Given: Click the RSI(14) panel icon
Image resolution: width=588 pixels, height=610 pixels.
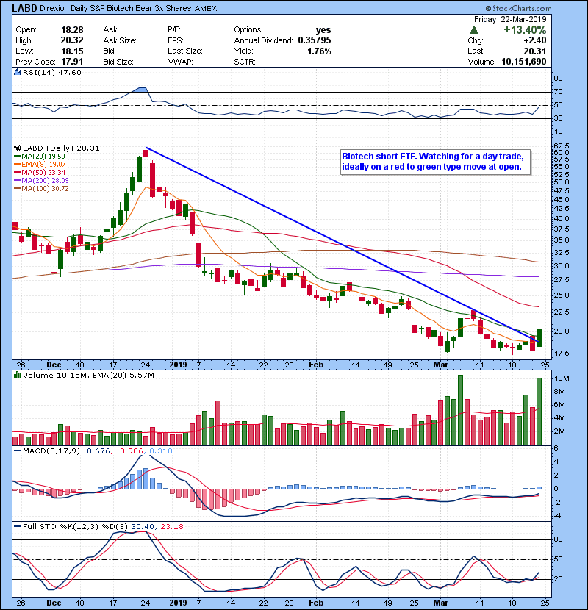Looking at the screenshot, I should click(x=17, y=72).
